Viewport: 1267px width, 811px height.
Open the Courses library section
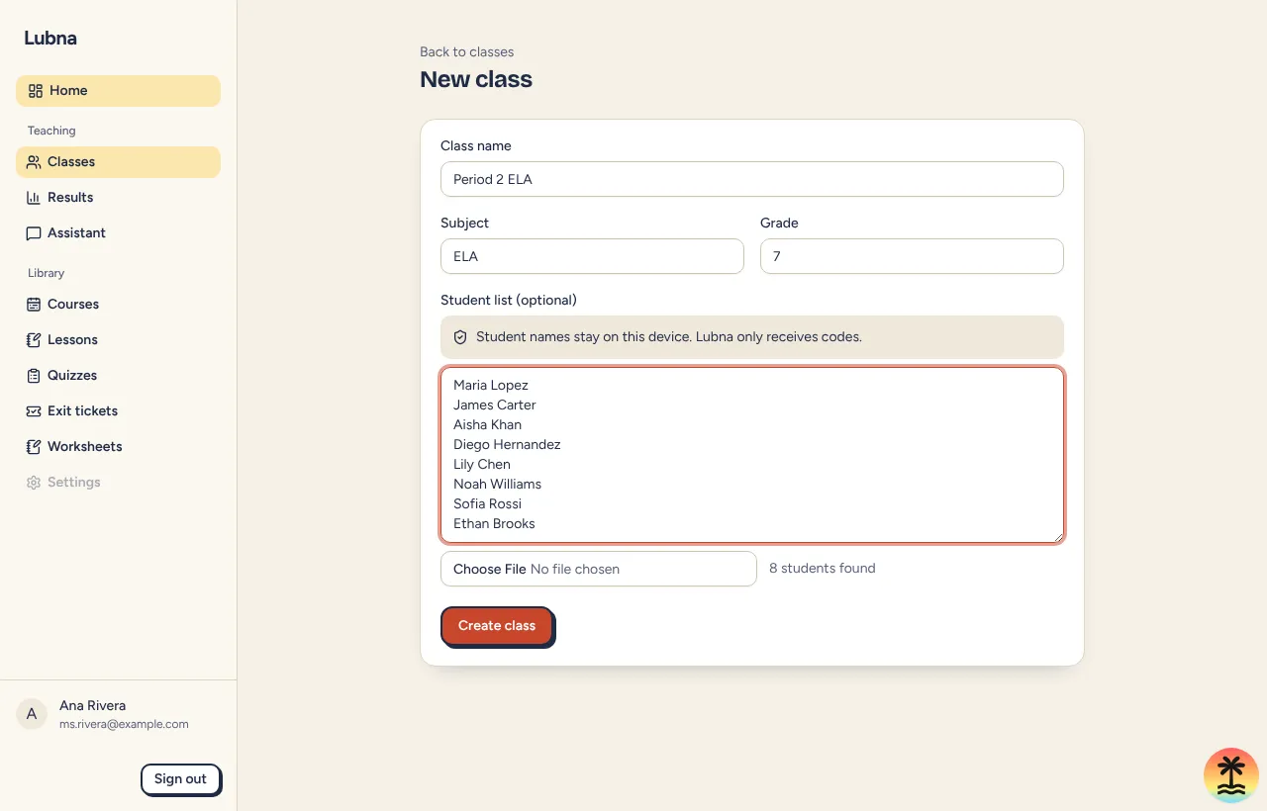tap(118, 305)
